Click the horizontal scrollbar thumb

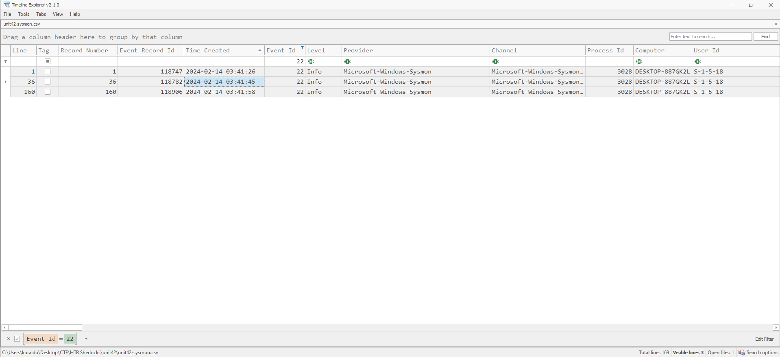45,328
